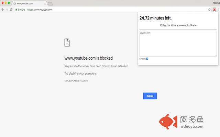The height and width of the screenshot is (137, 220).
Task: Open a new tab
Action: (50, 4)
